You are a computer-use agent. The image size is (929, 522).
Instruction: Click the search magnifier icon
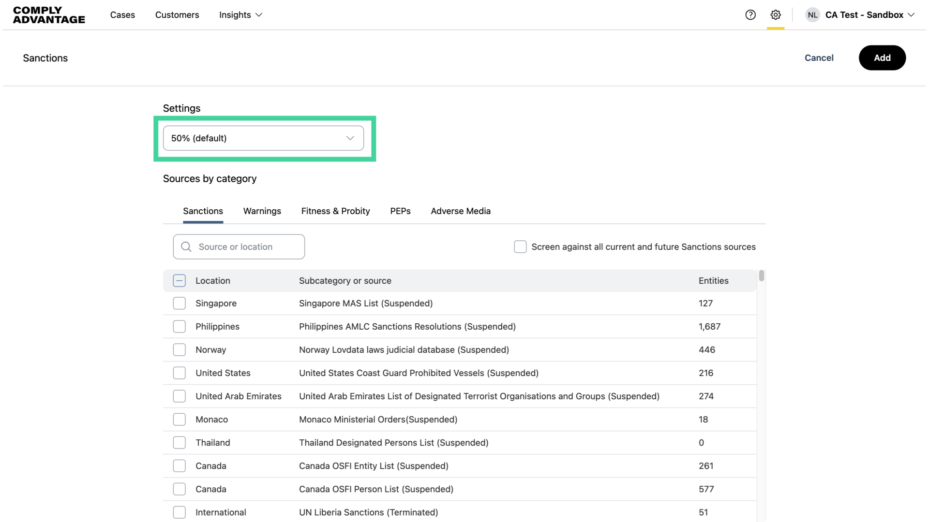click(186, 247)
